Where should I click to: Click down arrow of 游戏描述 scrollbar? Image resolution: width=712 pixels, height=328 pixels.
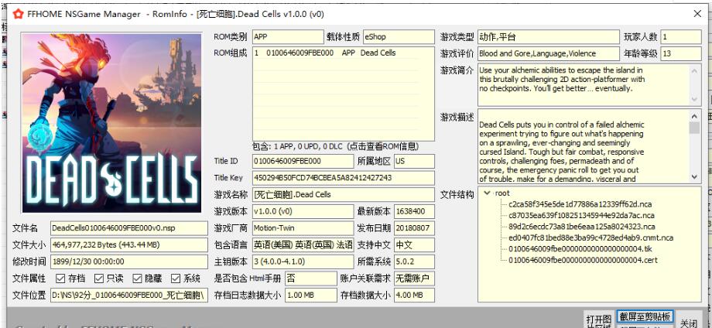[x=695, y=177]
